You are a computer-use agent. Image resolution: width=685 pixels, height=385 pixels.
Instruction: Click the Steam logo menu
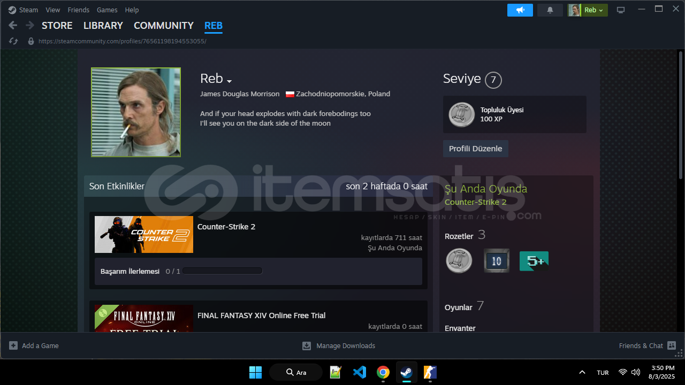click(23, 10)
